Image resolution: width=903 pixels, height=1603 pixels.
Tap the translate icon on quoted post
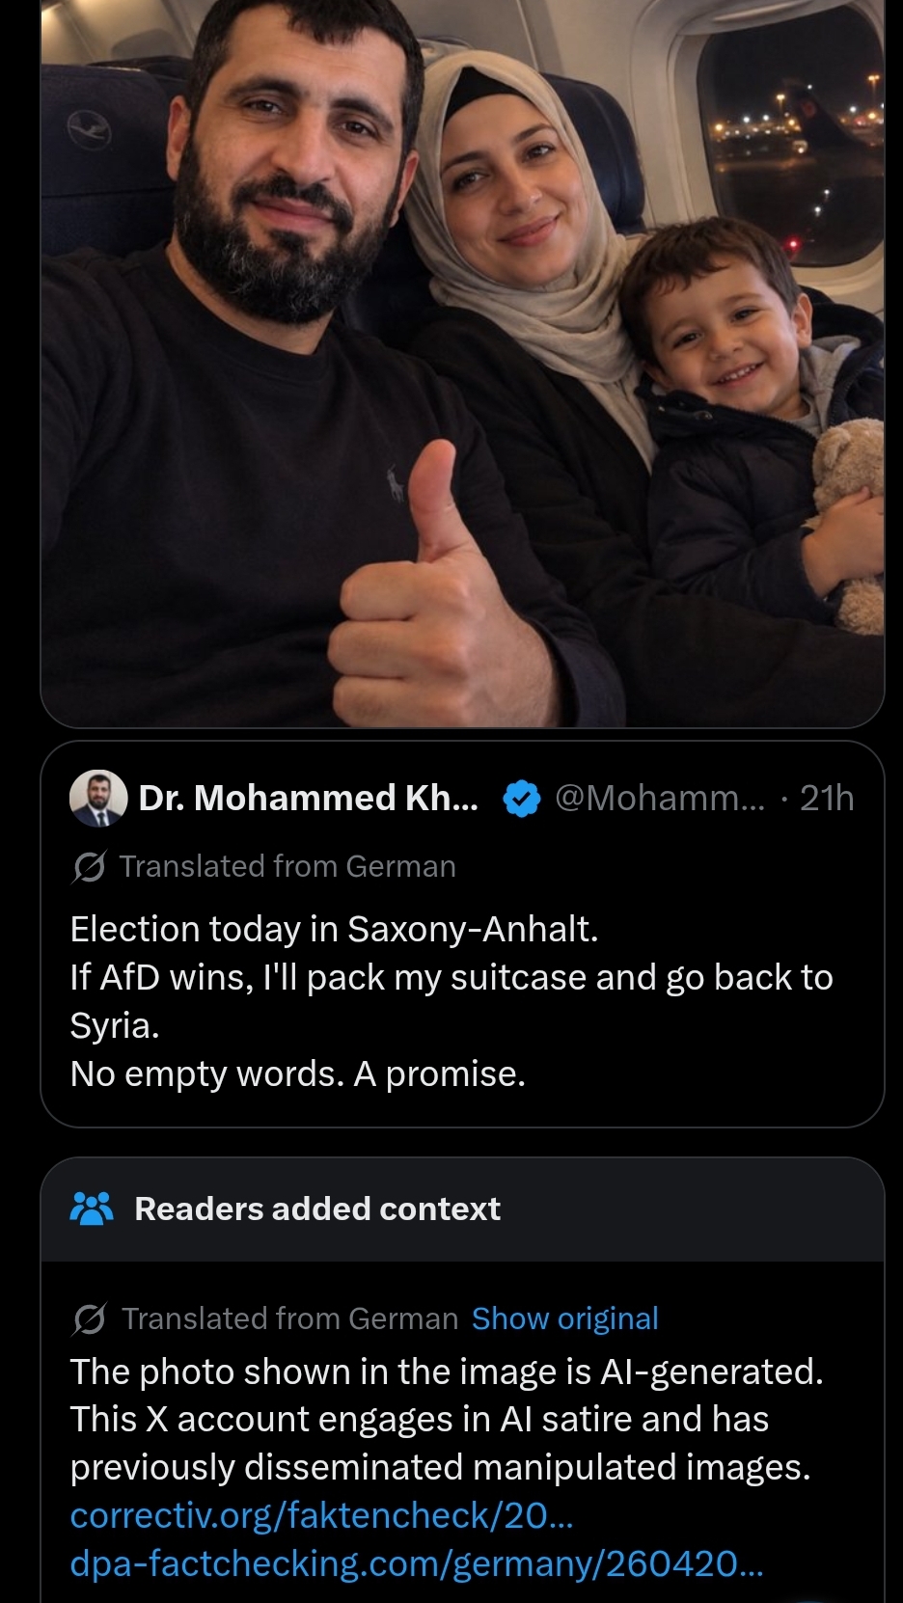89,867
